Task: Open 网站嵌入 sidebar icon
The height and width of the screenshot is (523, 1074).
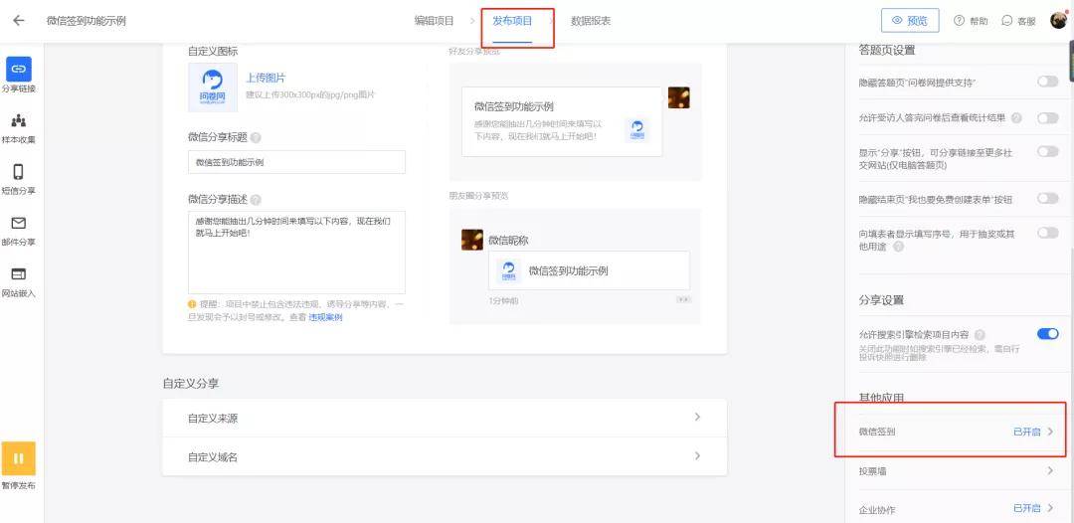Action: click(x=19, y=274)
